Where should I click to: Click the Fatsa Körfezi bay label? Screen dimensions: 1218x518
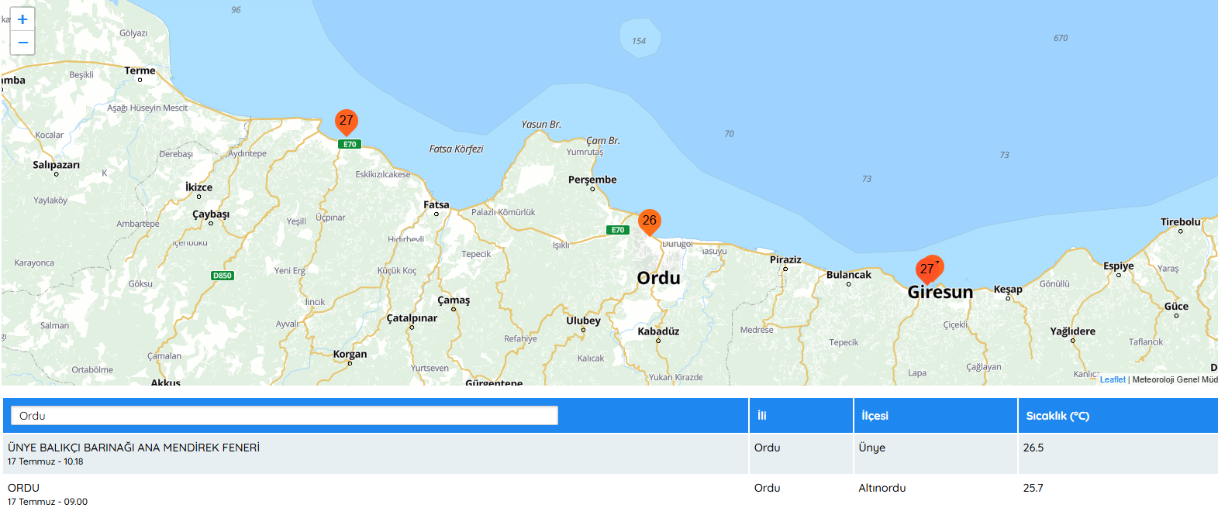pos(456,149)
